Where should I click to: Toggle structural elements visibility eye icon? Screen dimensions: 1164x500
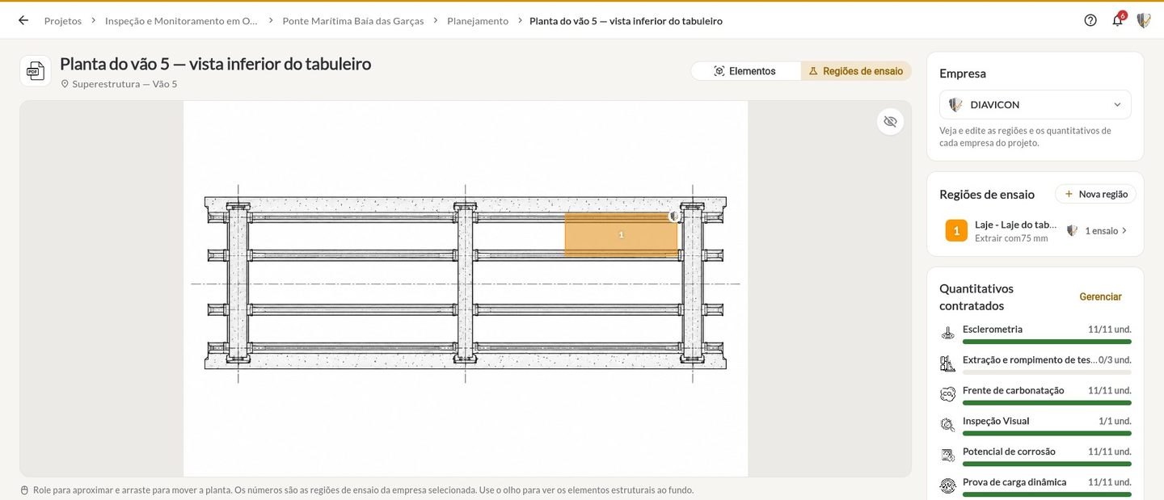coord(890,121)
